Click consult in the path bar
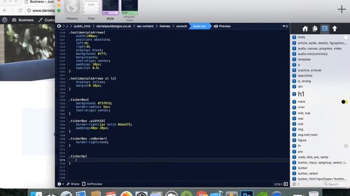 coord(182,26)
